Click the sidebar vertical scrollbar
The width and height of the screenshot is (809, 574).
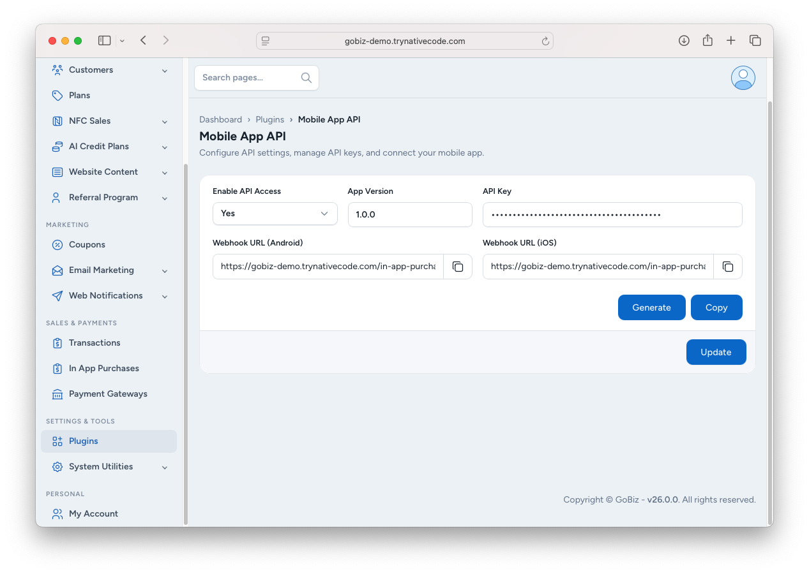185,344
